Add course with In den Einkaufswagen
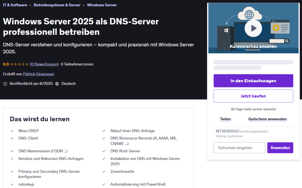This screenshot has width=302, height=188. point(253,81)
